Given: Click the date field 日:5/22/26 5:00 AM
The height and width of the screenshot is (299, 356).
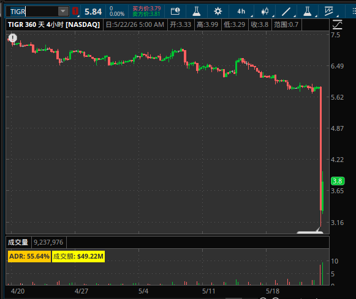Looking at the screenshot, I should tap(135, 24).
